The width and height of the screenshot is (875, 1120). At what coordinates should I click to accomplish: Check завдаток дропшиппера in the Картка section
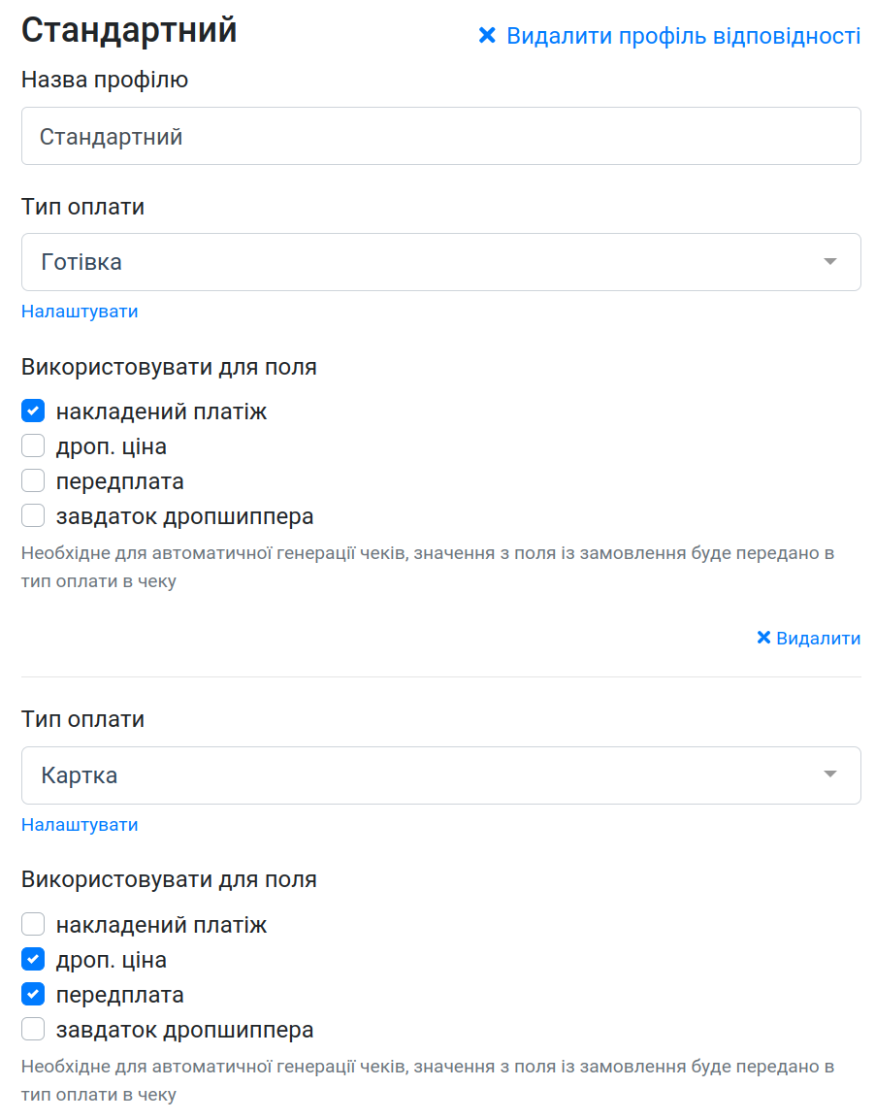33,1030
